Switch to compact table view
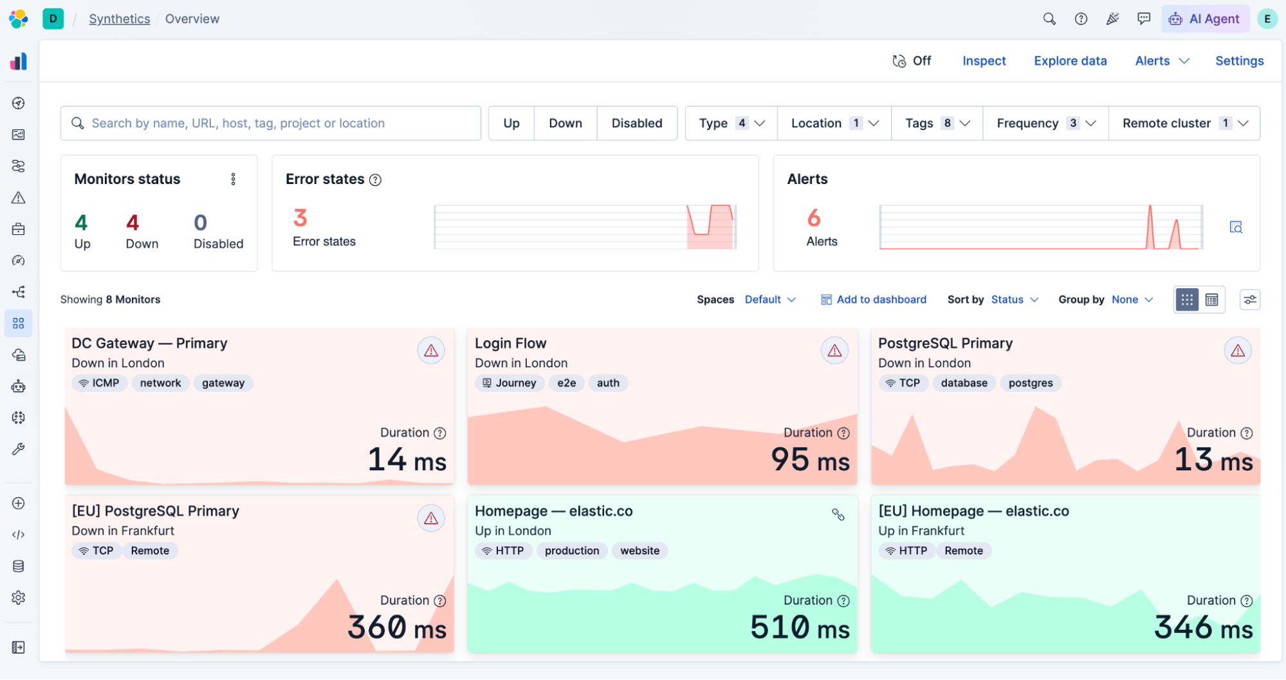1286x680 pixels. pyautogui.click(x=1212, y=300)
